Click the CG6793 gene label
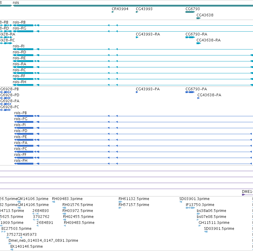The image size is (253, 251). tap(192, 9)
